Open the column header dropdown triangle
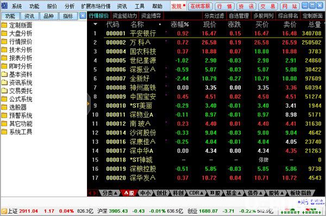The height and width of the screenshot is (216, 326). (95, 24)
